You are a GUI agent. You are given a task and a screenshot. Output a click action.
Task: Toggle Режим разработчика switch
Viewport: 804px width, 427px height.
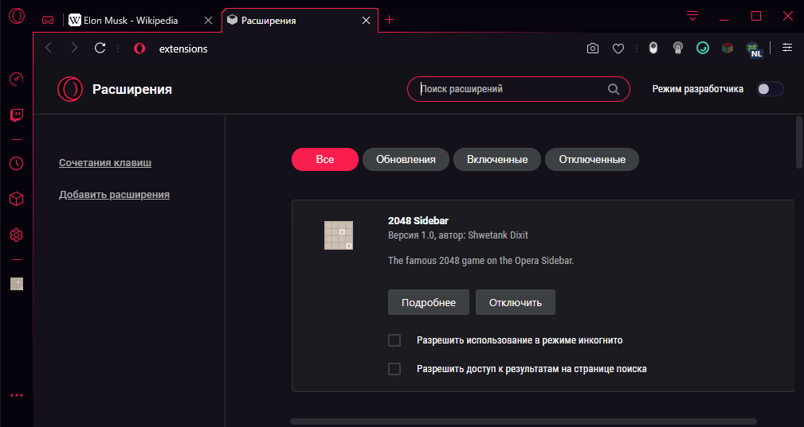click(x=770, y=89)
